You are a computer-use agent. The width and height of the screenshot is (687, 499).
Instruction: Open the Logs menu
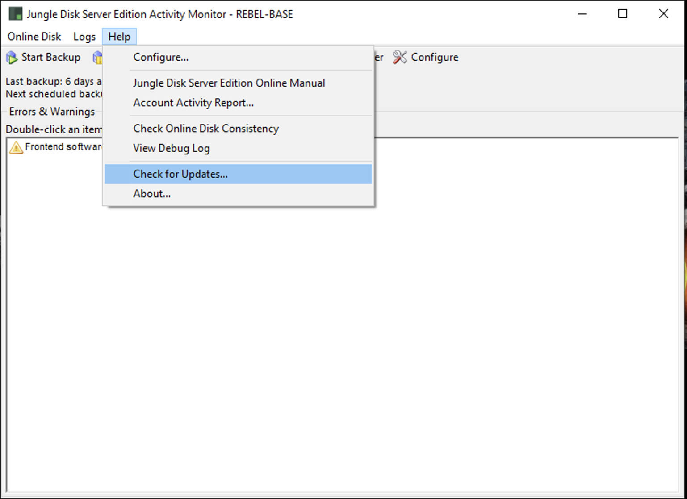(x=84, y=37)
